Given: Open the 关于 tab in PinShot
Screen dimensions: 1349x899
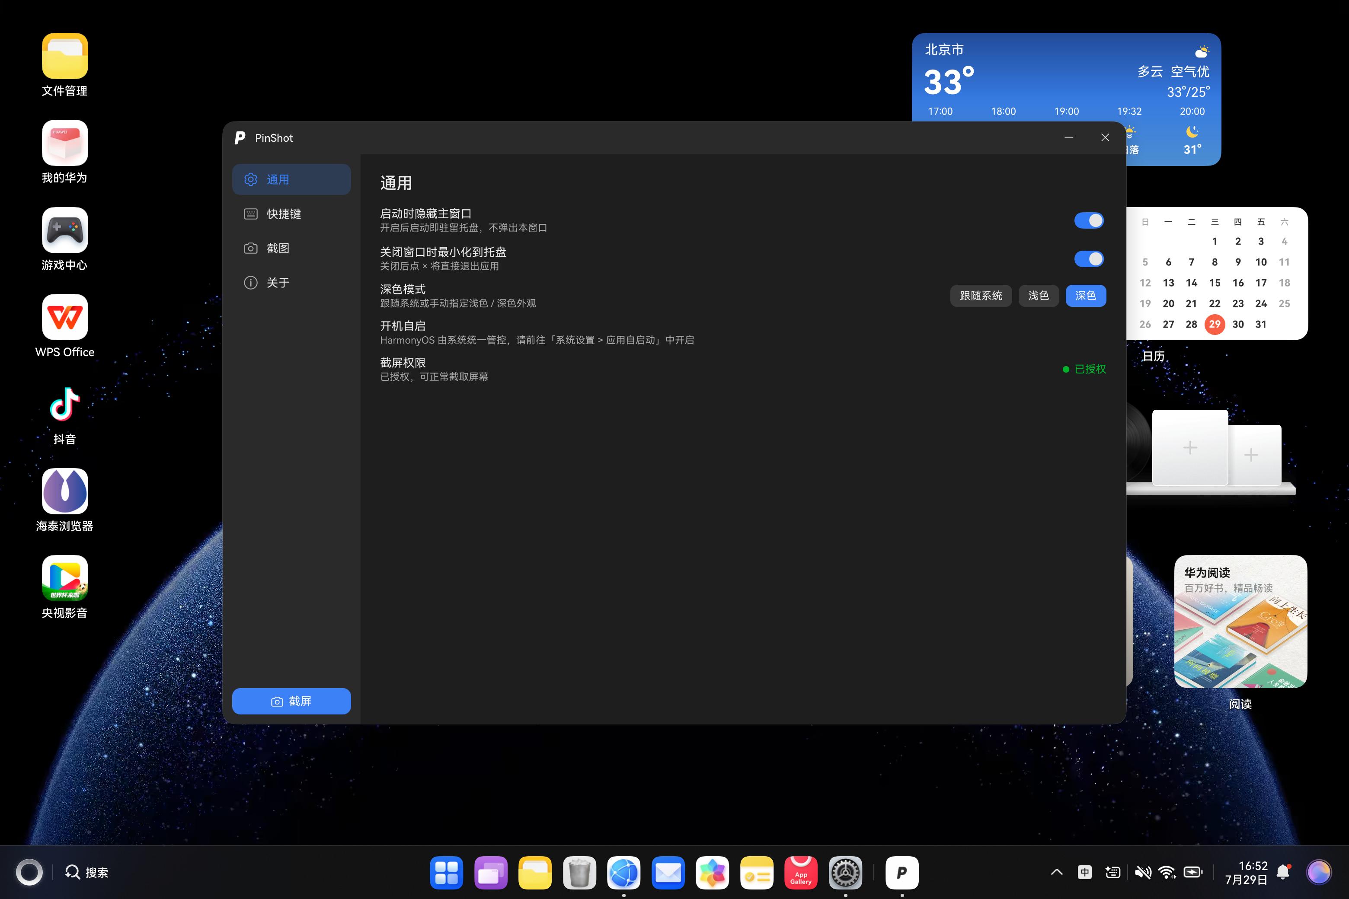Looking at the screenshot, I should coord(291,283).
